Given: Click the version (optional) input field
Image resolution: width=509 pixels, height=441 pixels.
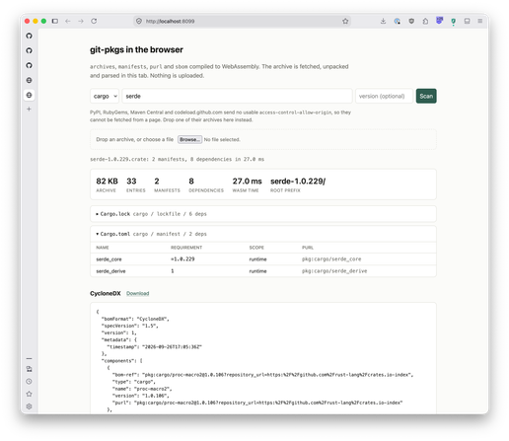Looking at the screenshot, I should 384,96.
